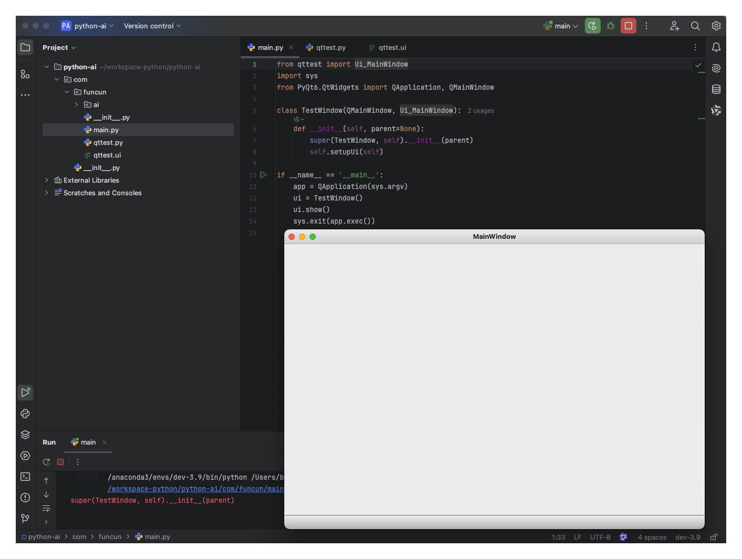Viewport: 742px width, 559px height.
Task: Open Run panel more options
Action: [x=78, y=462]
